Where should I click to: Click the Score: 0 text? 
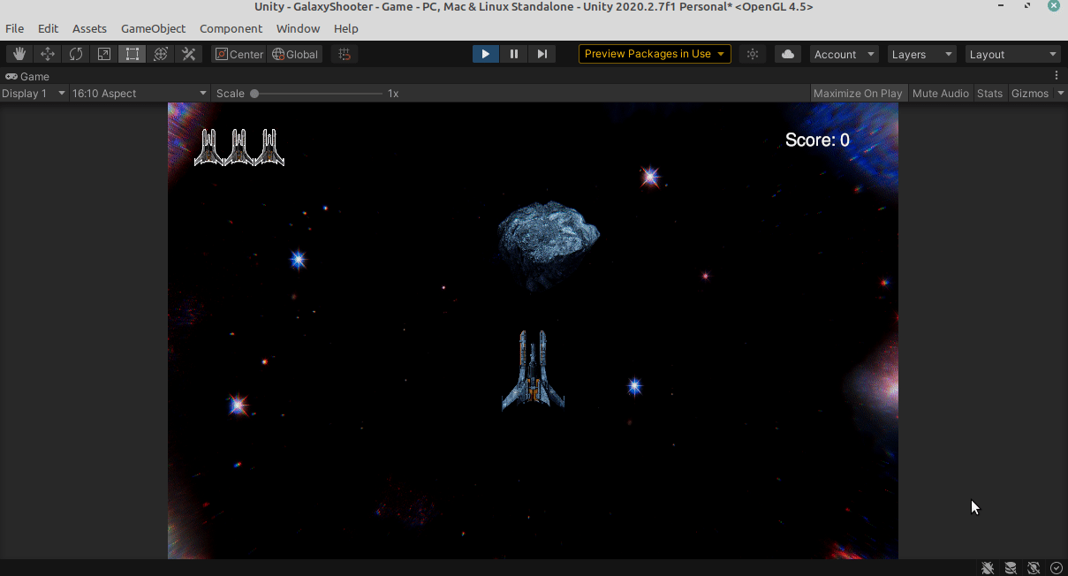tap(817, 140)
